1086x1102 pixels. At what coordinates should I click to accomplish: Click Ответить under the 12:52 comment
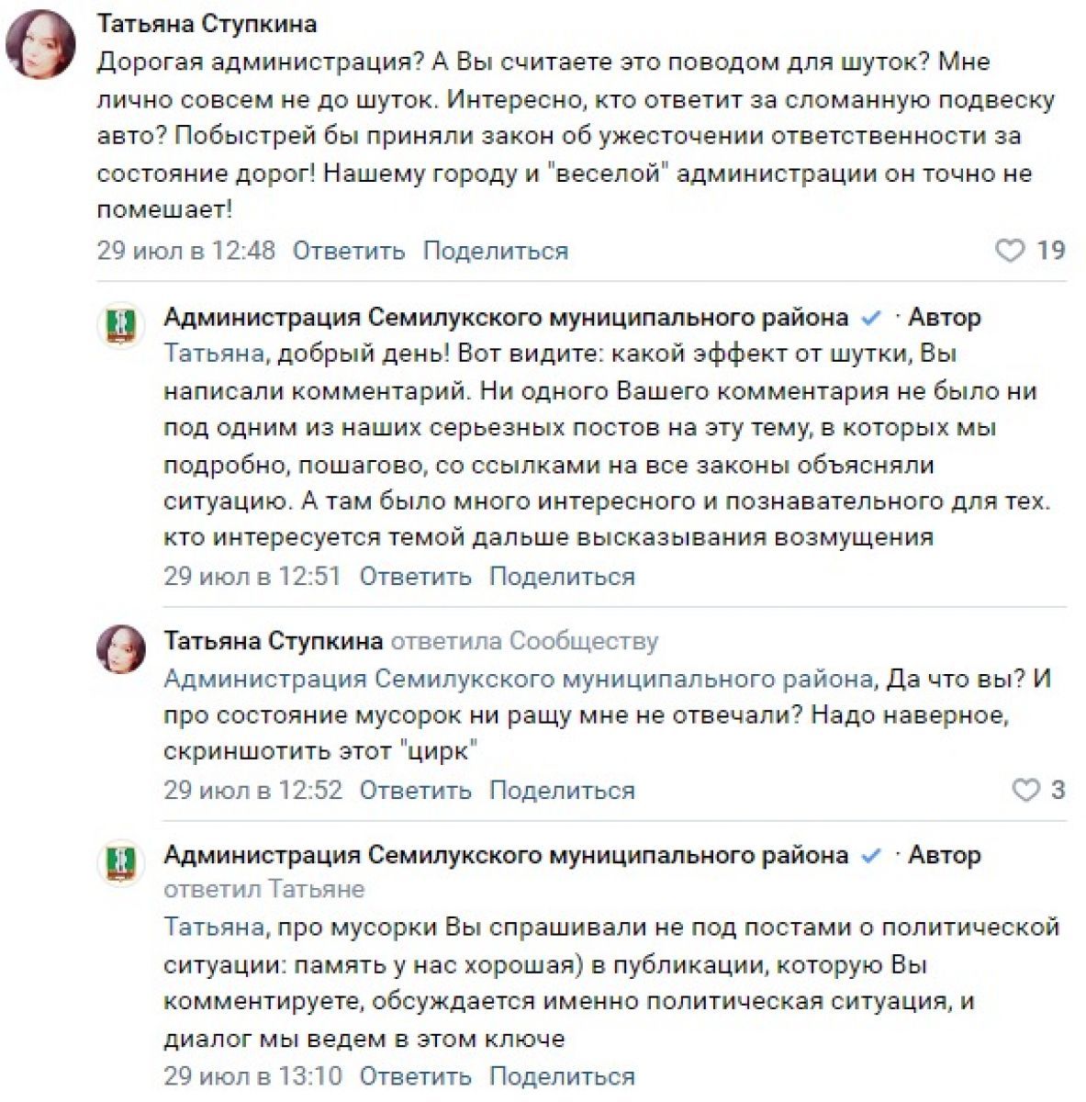(415, 790)
